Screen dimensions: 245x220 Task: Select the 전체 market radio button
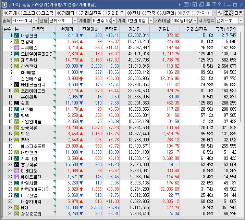tap(6, 13)
